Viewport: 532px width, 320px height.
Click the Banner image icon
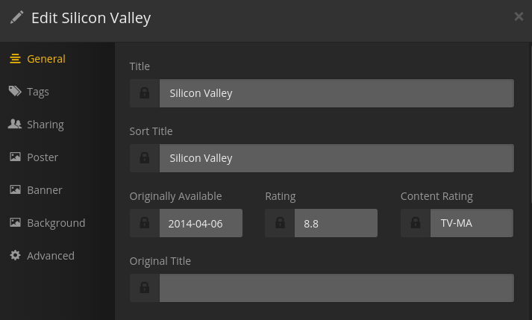pyautogui.click(x=15, y=190)
